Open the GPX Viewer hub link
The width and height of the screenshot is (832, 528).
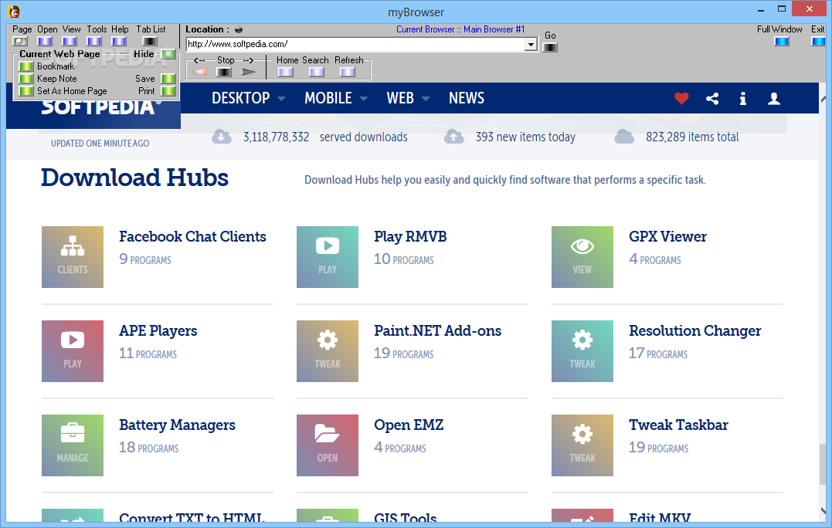[x=667, y=236]
